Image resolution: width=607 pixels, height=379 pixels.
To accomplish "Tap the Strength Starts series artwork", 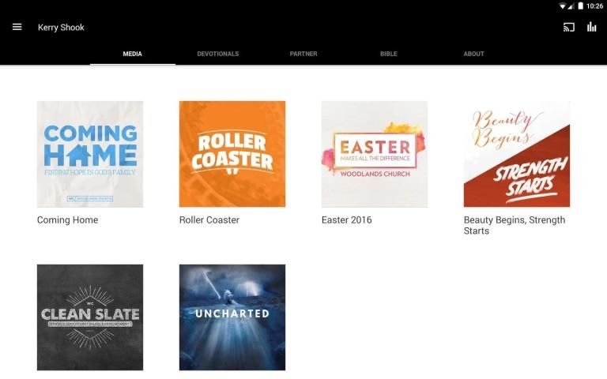I will (x=517, y=154).
